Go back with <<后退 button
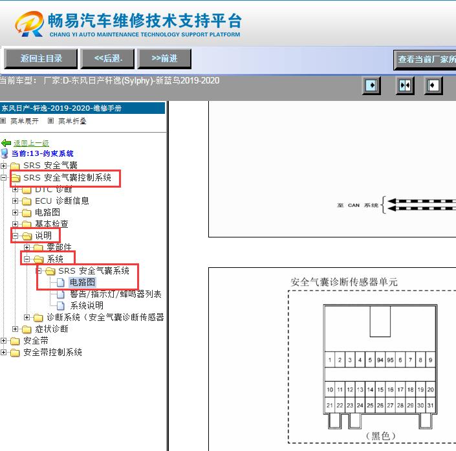The height and width of the screenshot is (451, 456). tap(107, 58)
